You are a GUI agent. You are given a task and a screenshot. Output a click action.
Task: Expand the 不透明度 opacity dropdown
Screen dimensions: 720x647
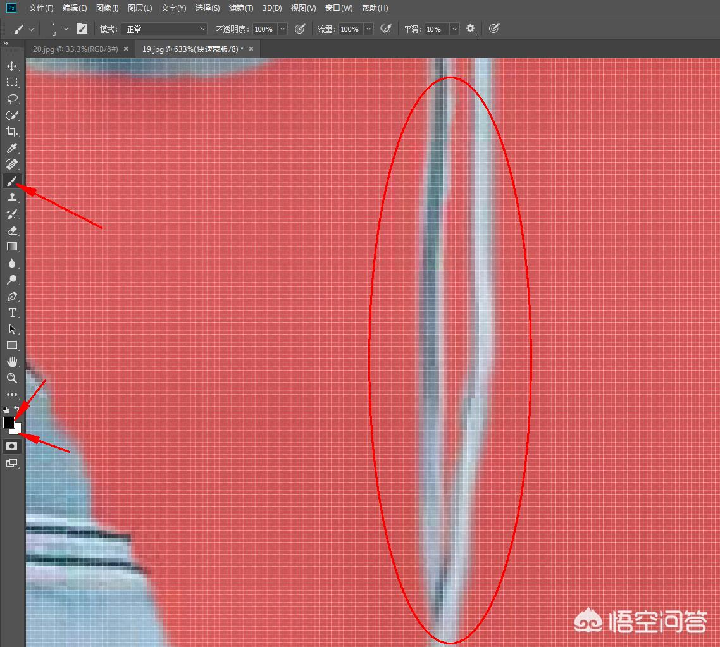282,28
